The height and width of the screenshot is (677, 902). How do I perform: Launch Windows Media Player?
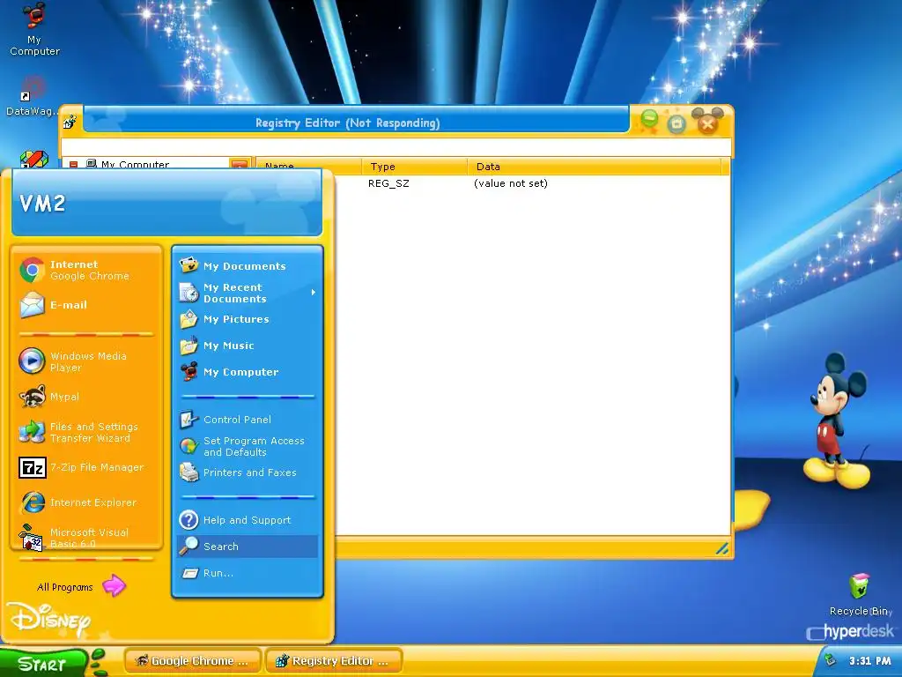click(86, 361)
